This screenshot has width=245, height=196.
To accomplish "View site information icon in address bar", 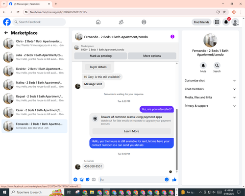I will (26, 12).
